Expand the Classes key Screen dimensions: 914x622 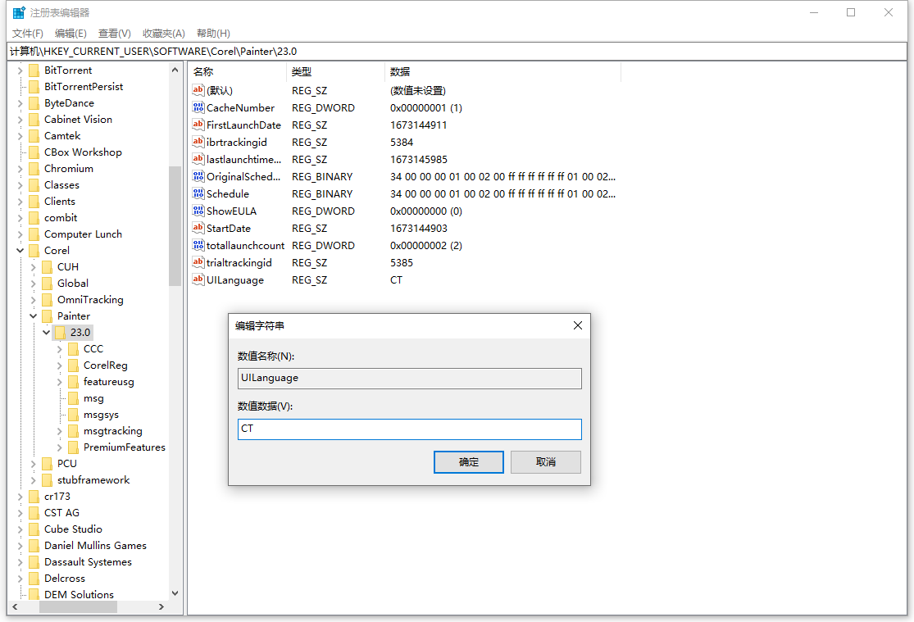20,184
